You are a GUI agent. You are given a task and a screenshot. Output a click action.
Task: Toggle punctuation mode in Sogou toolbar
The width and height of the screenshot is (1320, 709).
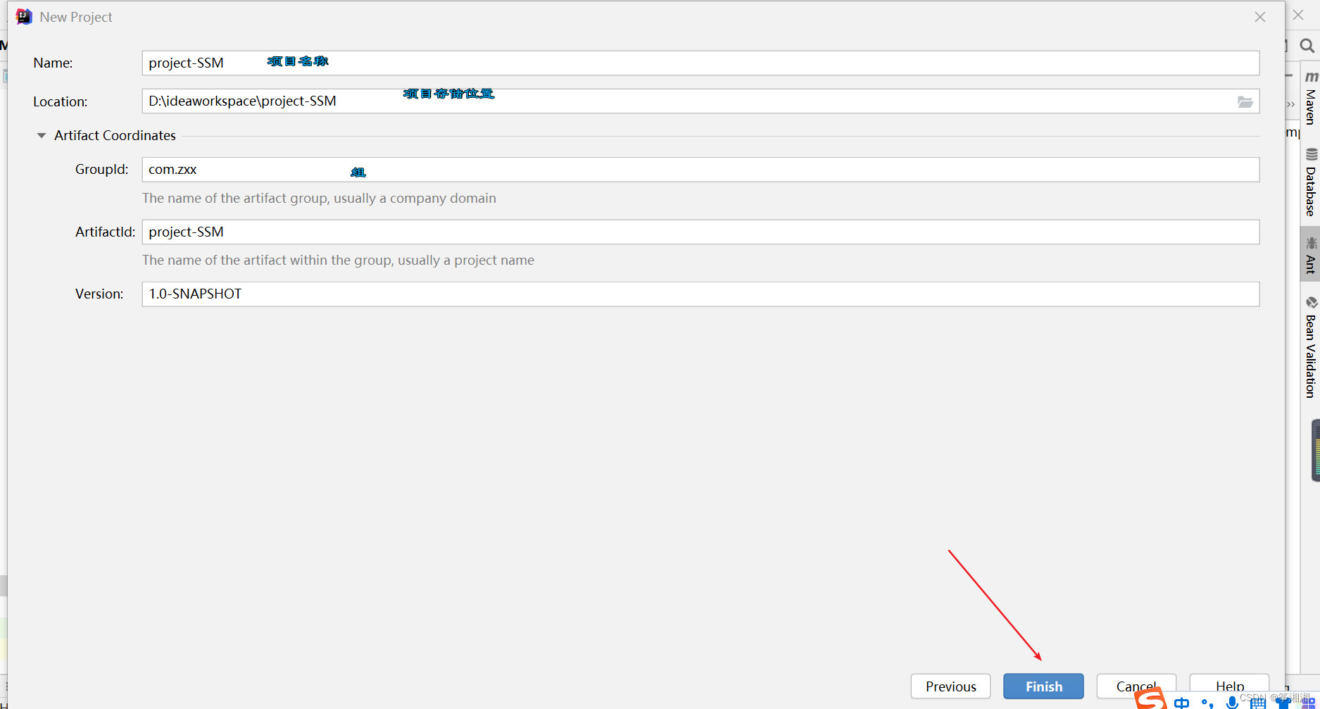pos(1207,703)
